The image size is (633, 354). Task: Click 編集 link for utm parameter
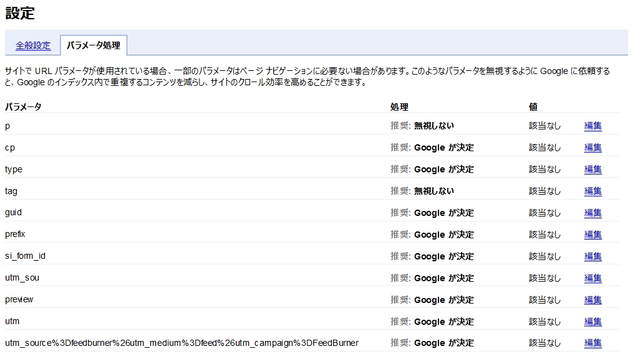592,322
